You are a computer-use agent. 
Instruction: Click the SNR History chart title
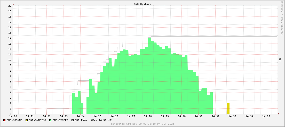(x=142, y=4)
